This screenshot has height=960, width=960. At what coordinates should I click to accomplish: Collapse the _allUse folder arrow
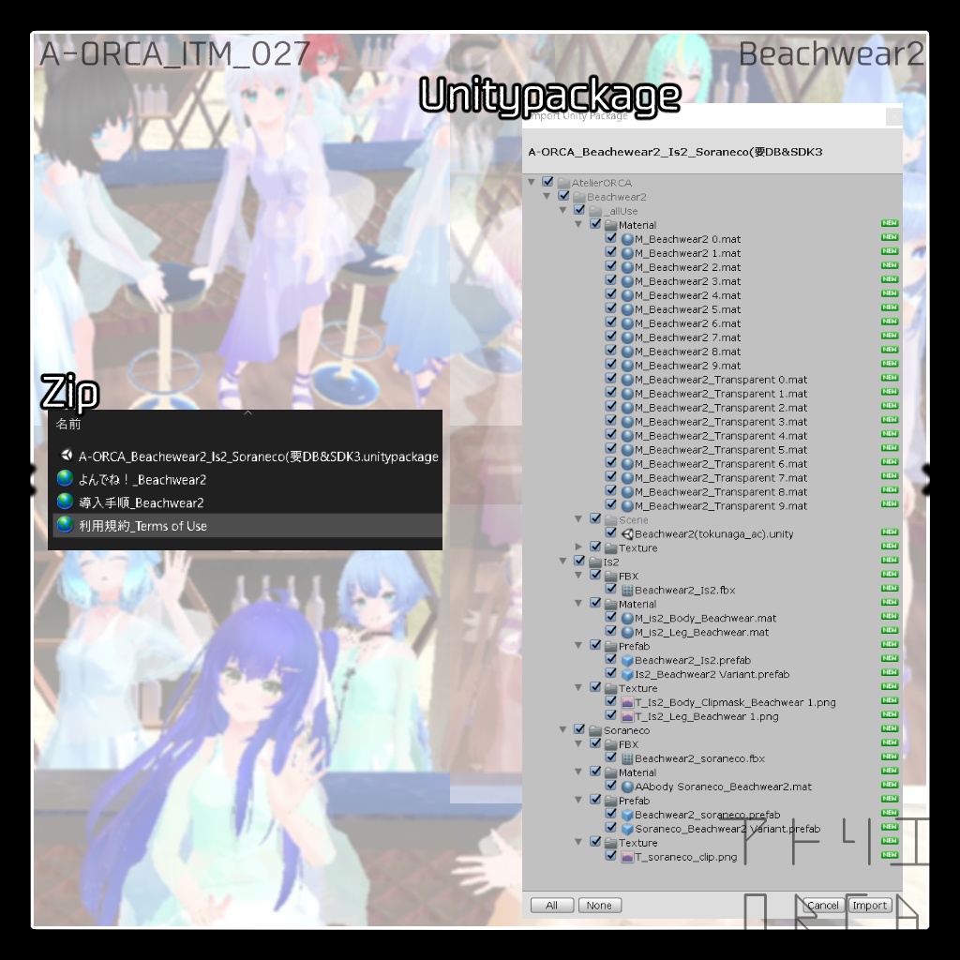563,211
